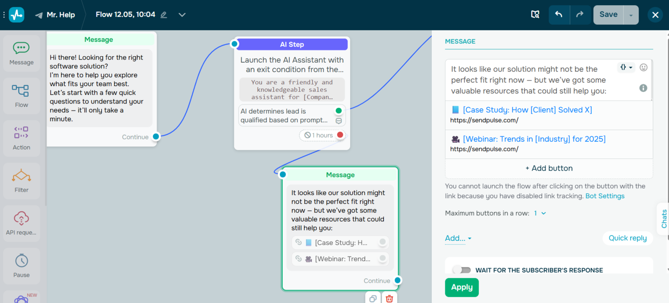Screen dimensions: 669x303
Task: Edit the flow name with pencil icon
Action: pos(164,15)
